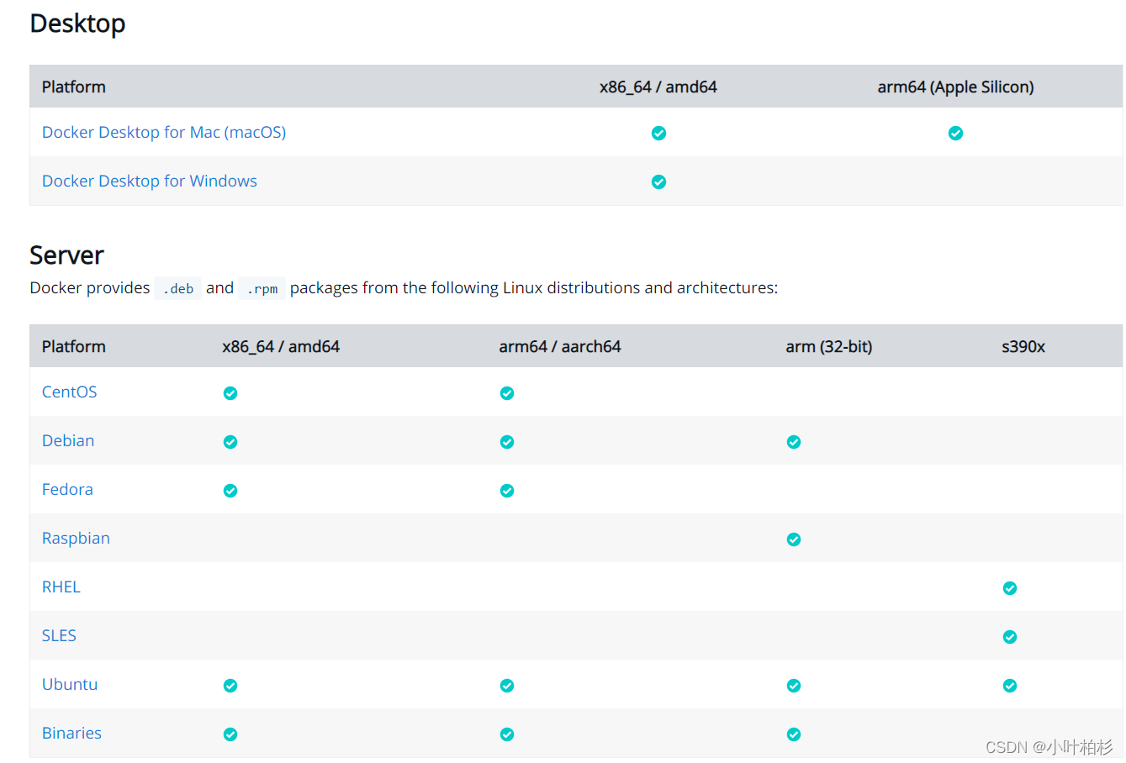Click SLES s390x checkmark icon
This screenshot has width=1126, height=763.
(1010, 637)
